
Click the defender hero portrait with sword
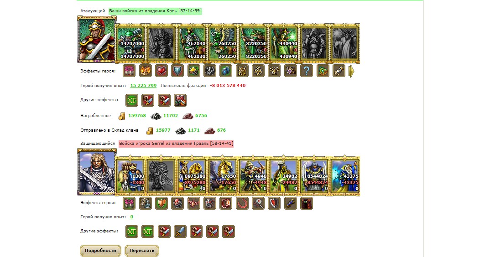pos(97,171)
